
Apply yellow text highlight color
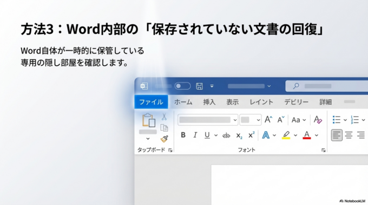click(x=286, y=135)
